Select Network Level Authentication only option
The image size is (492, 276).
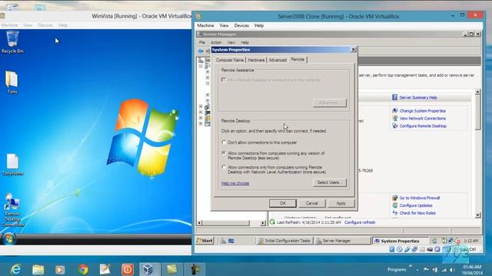pyautogui.click(x=224, y=167)
